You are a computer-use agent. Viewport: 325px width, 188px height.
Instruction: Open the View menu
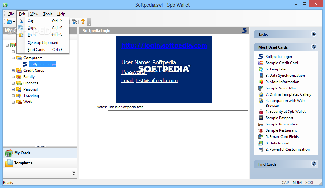point(34,14)
